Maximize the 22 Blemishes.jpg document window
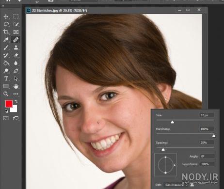The height and width of the screenshot is (189, 224). point(188,10)
